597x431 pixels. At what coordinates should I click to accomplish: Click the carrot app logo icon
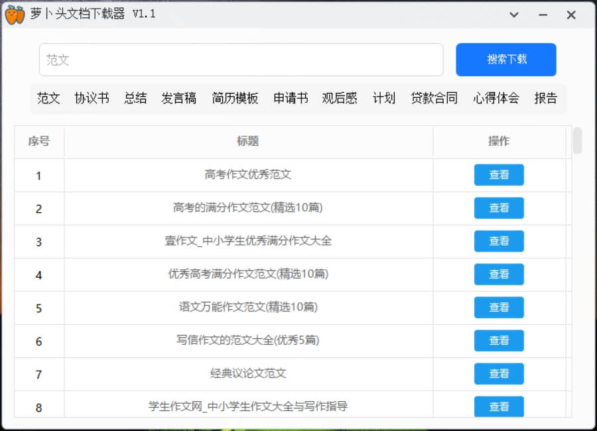tap(15, 15)
